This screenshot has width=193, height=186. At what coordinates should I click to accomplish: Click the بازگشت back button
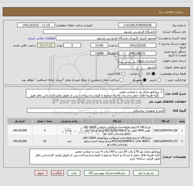pos(57,173)
